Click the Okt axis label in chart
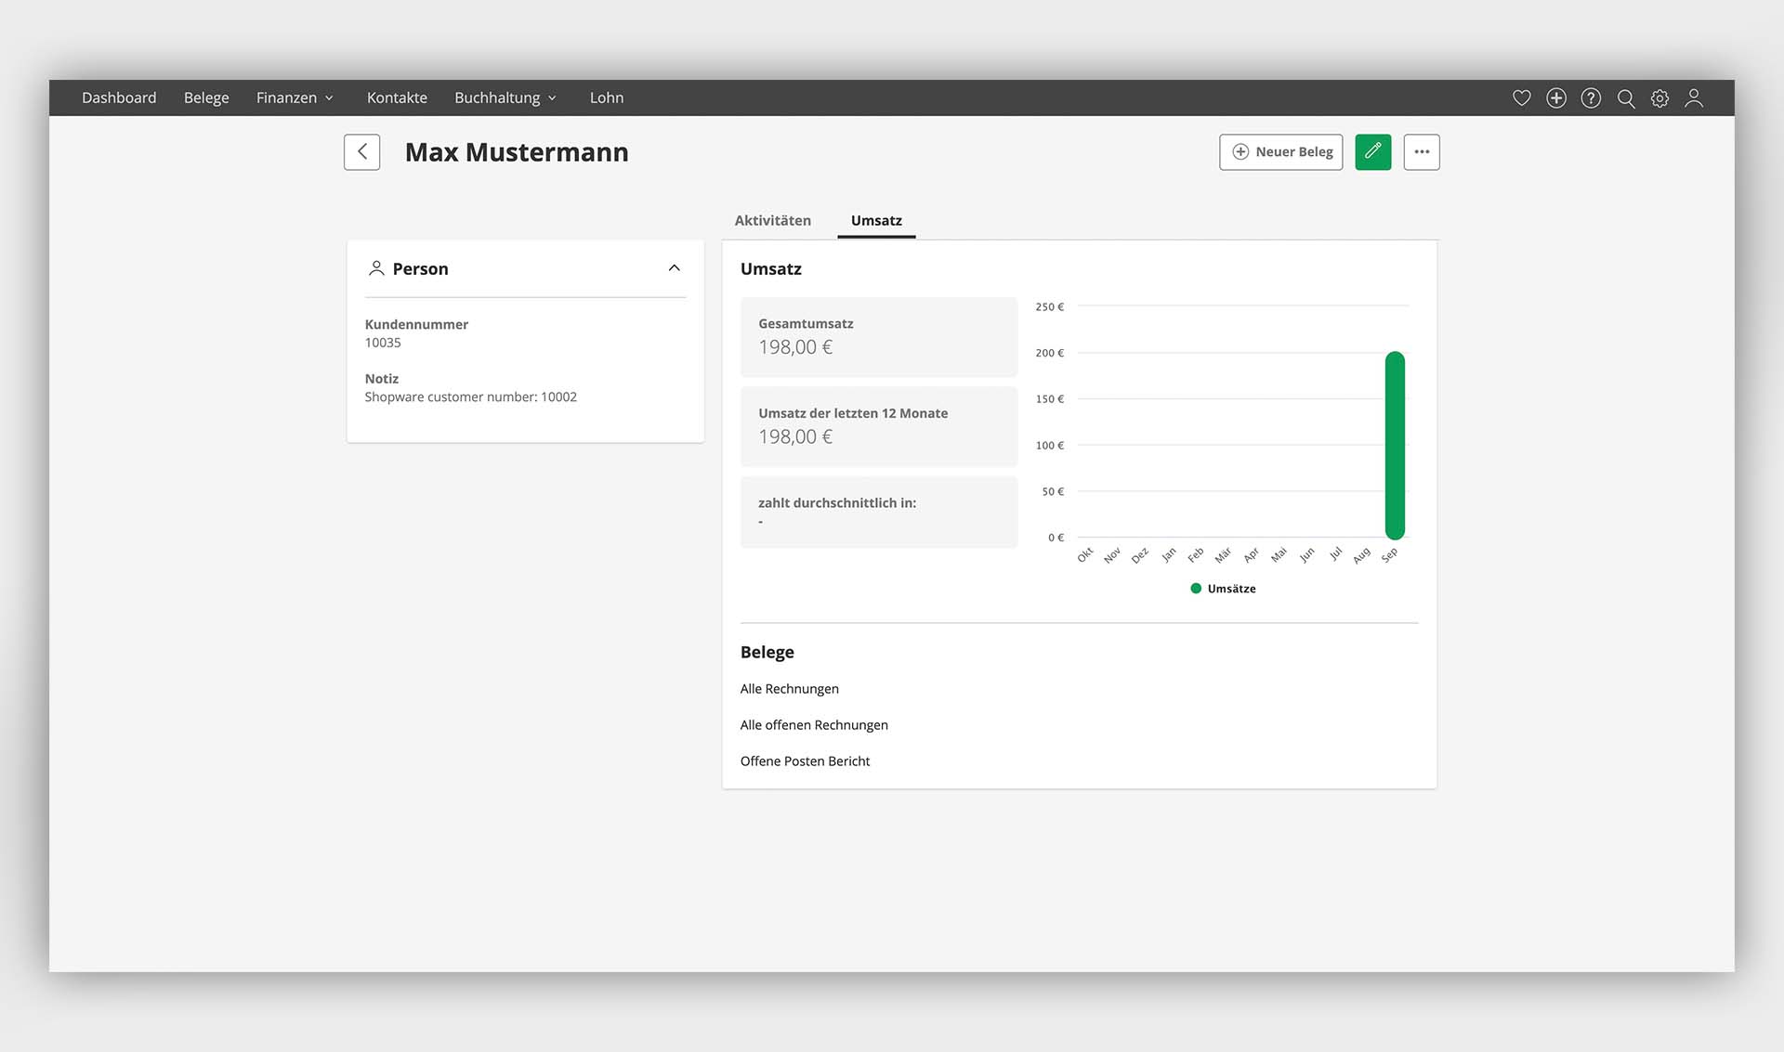 point(1084,555)
